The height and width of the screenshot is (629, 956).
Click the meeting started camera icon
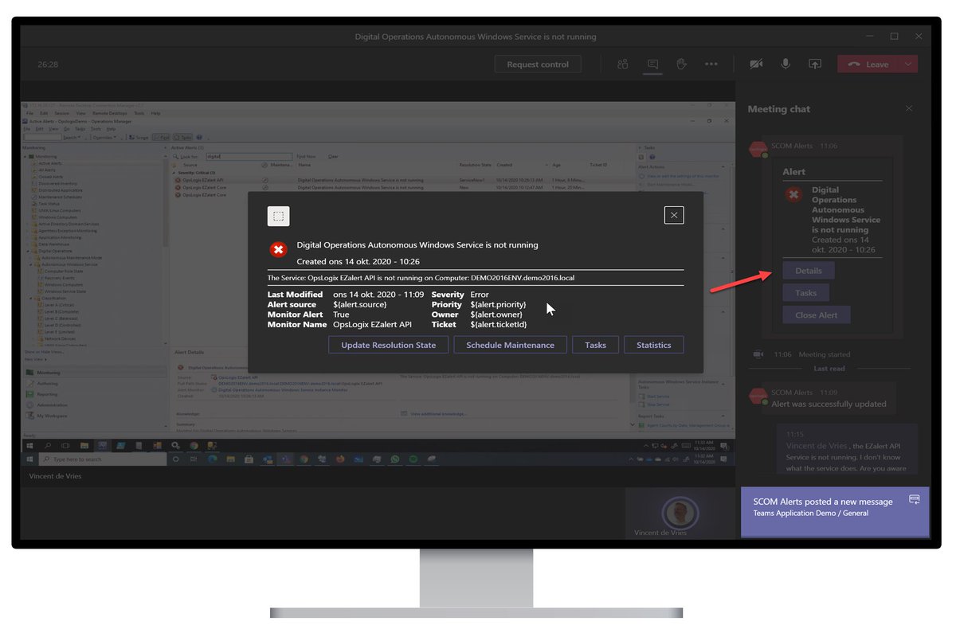click(x=758, y=354)
